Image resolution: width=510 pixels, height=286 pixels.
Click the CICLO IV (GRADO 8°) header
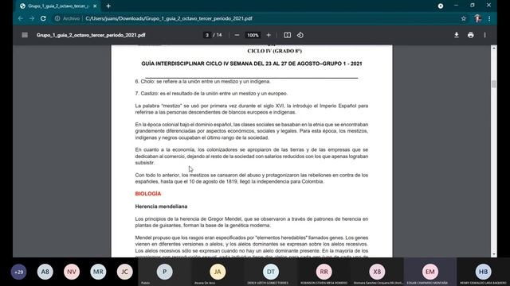pos(274,51)
